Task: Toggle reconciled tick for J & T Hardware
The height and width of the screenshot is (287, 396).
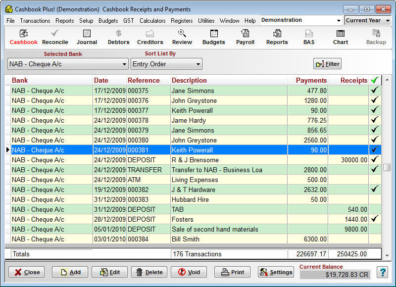Action: (x=375, y=190)
